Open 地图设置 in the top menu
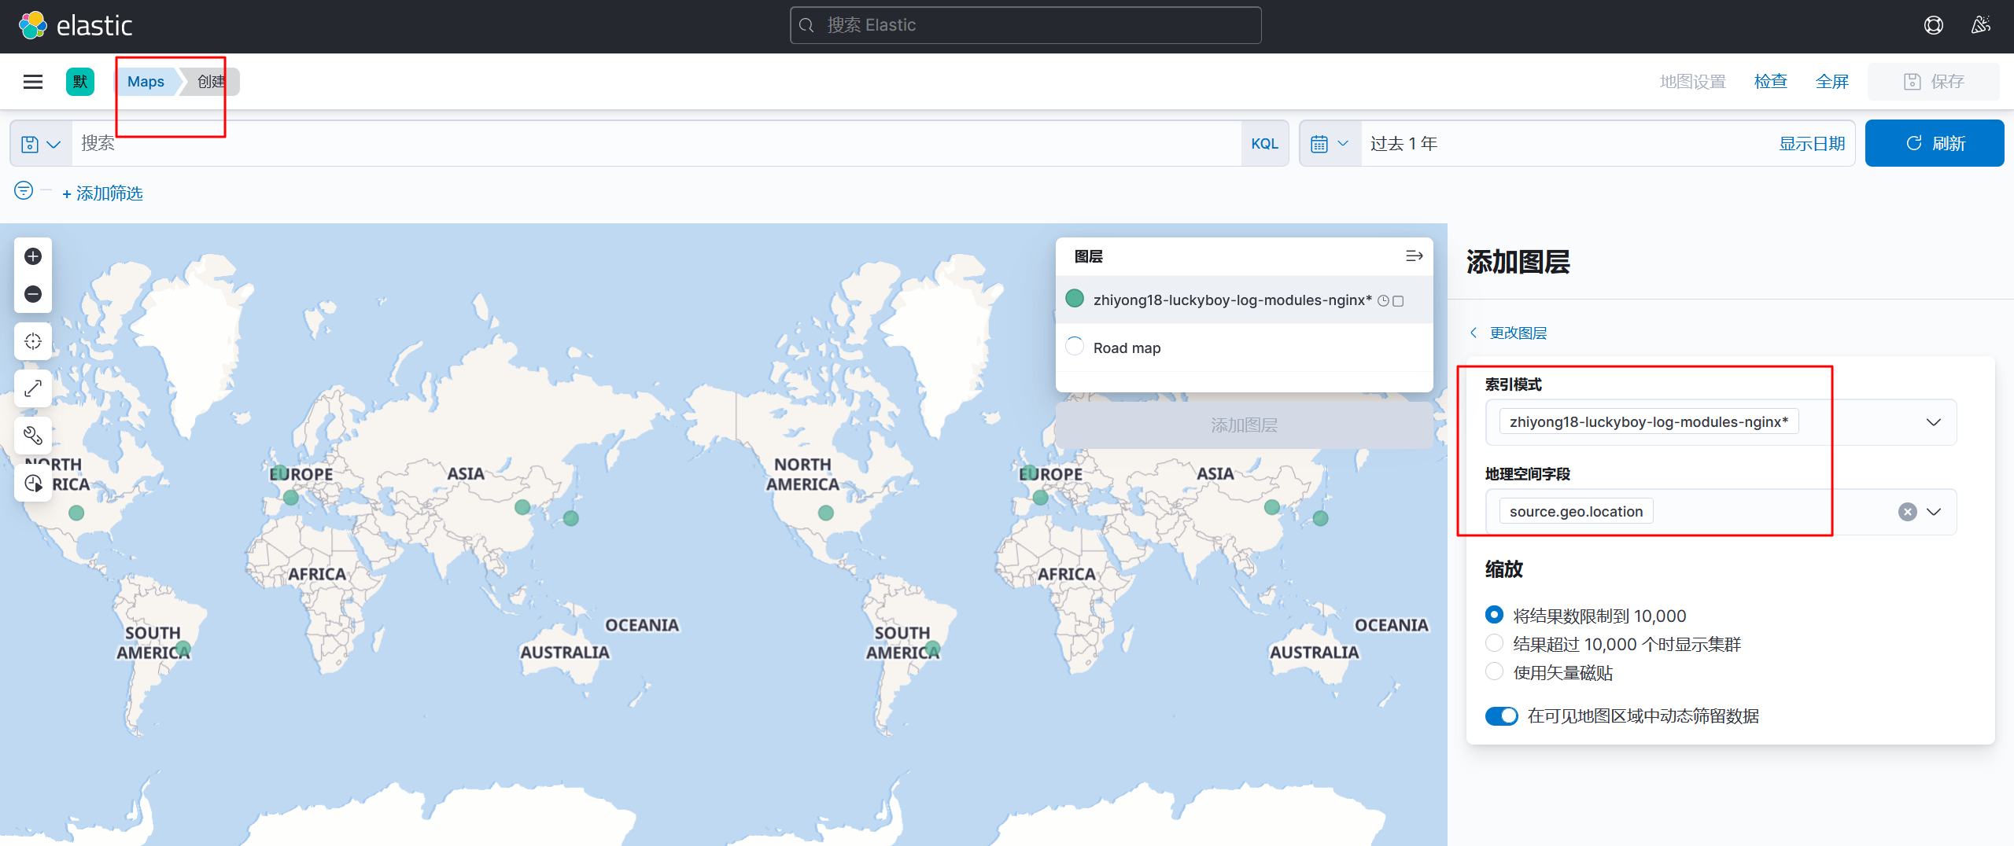2014x846 pixels. click(x=1692, y=81)
